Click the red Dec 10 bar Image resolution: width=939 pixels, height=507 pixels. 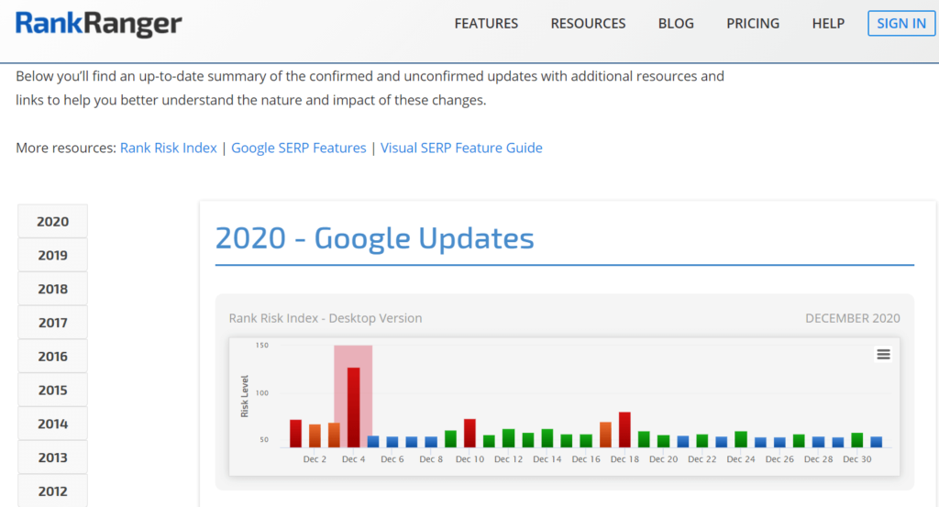coord(469,434)
